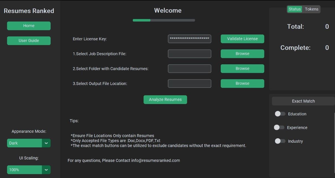Browse for the Output File Location
Image resolution: width=335 pixels, height=178 pixels.
[242, 84]
